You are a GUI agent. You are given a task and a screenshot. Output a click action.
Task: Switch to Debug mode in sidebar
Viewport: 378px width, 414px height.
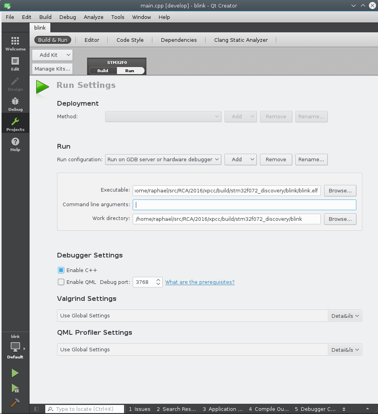(x=15, y=104)
